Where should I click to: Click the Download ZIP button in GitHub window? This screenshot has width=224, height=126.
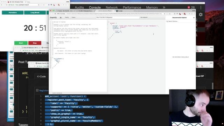[x=200, y=76]
